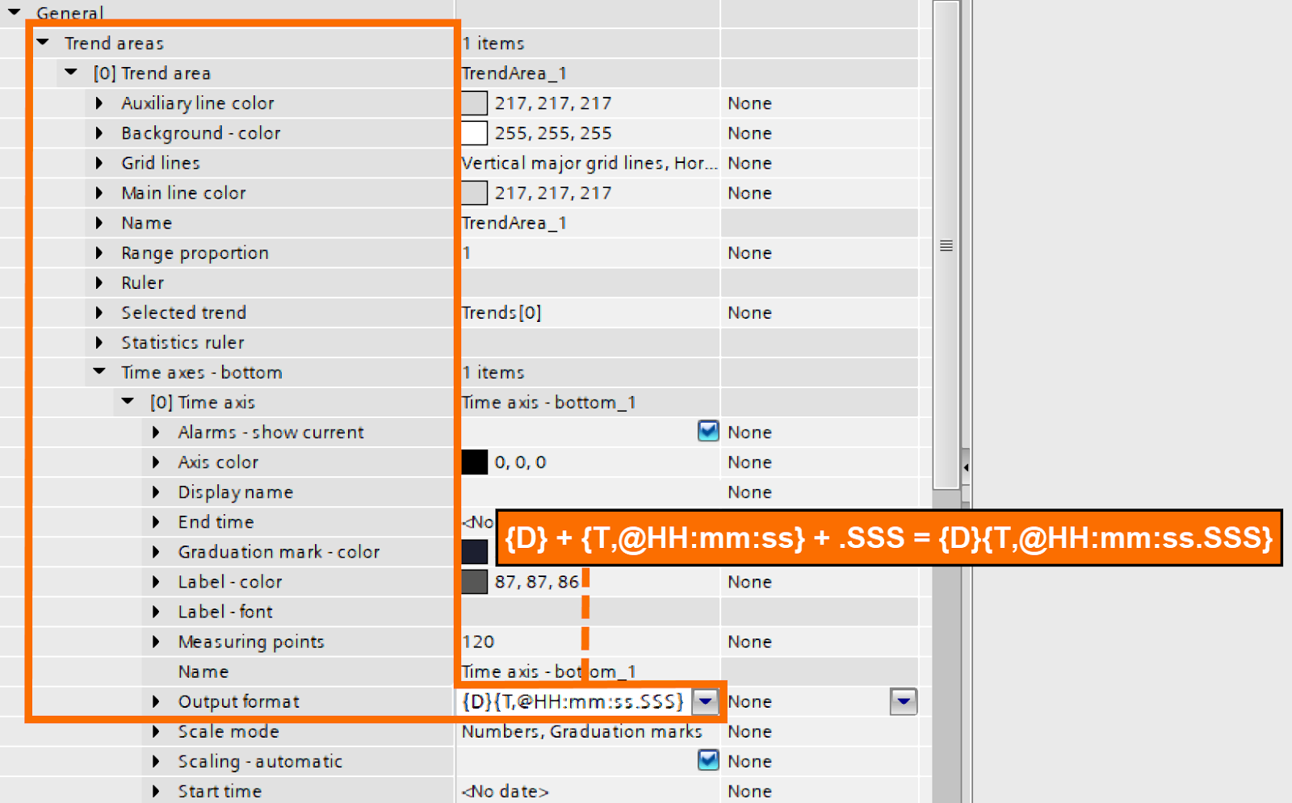Expand the Ruler property
Screen dimensions: 1292x803
pos(99,282)
